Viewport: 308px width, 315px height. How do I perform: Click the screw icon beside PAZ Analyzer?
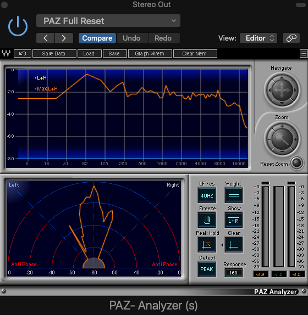click(x=304, y=291)
